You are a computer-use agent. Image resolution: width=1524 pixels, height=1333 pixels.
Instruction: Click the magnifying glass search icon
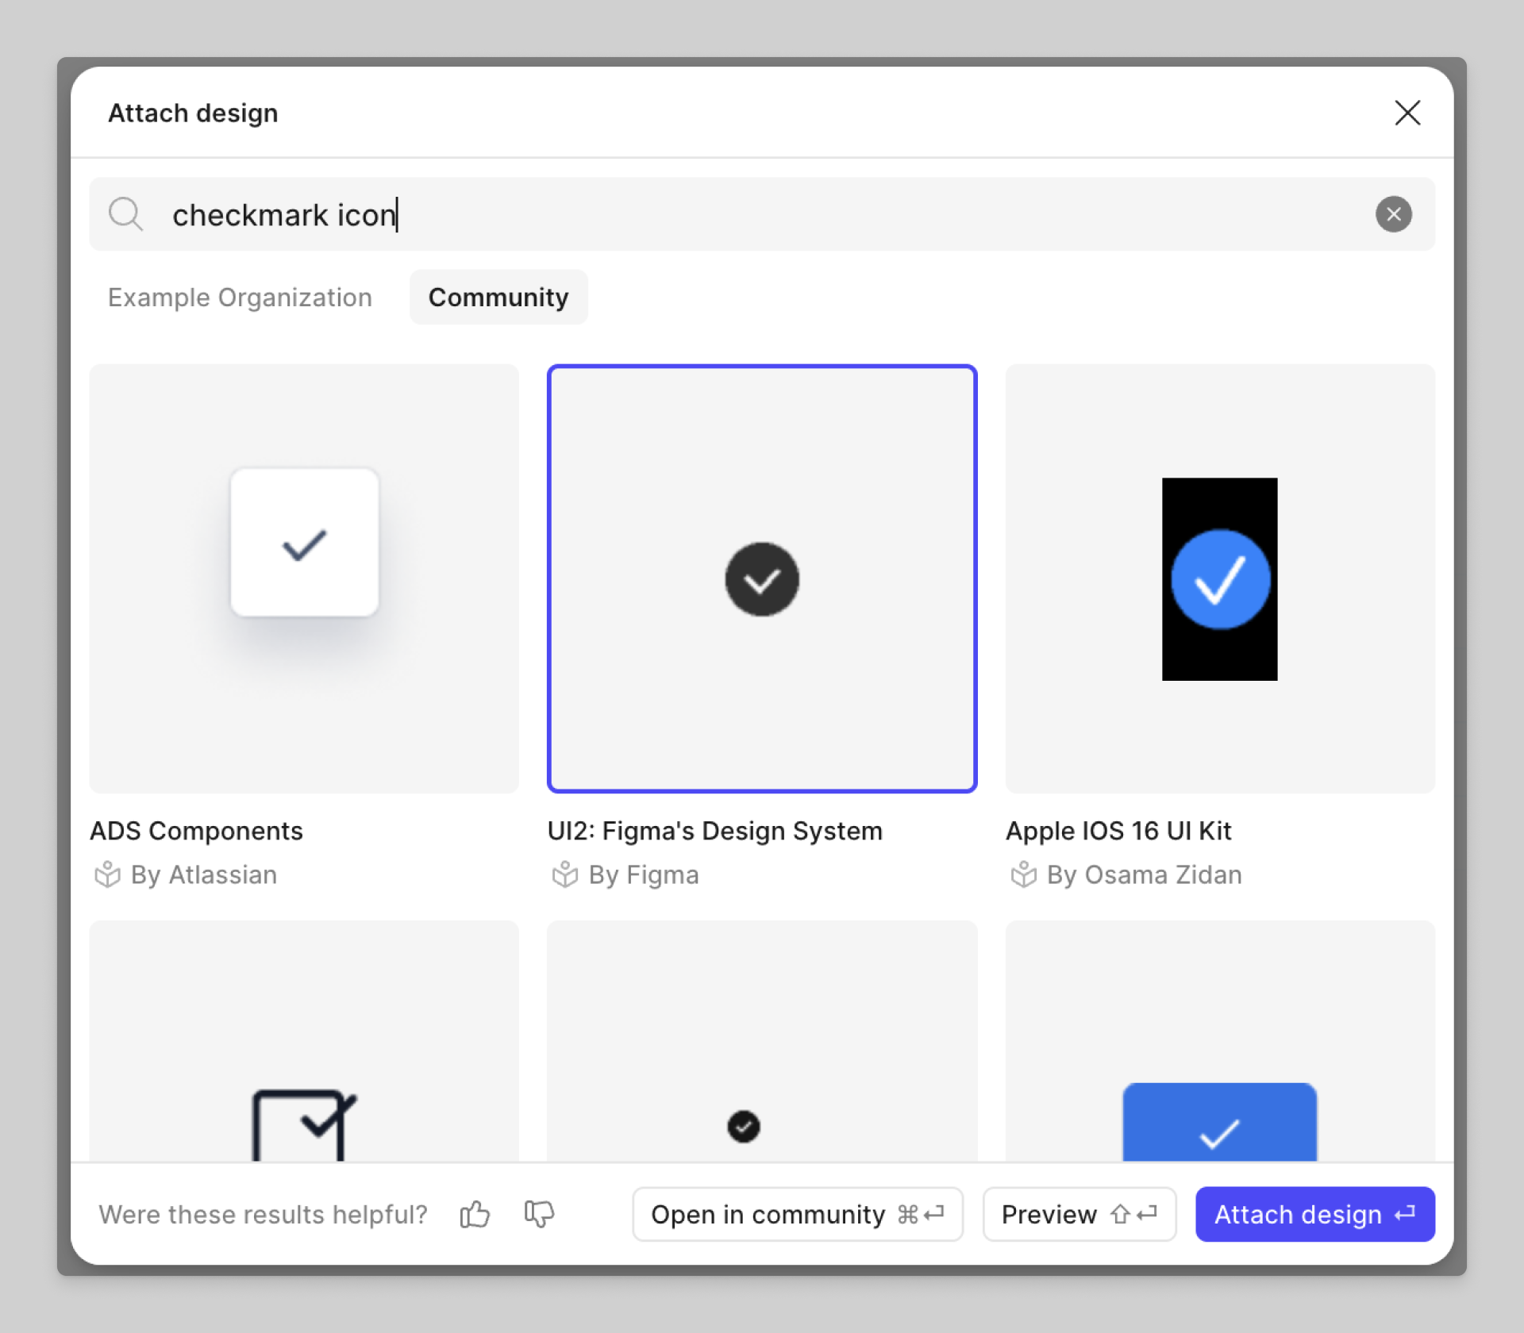(x=125, y=214)
